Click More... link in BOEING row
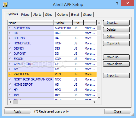The image size is (136, 118). [x=90, y=38]
